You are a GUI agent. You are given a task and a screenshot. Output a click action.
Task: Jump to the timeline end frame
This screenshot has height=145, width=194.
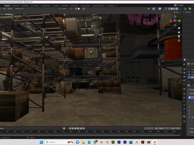pyautogui.click(x=84, y=128)
